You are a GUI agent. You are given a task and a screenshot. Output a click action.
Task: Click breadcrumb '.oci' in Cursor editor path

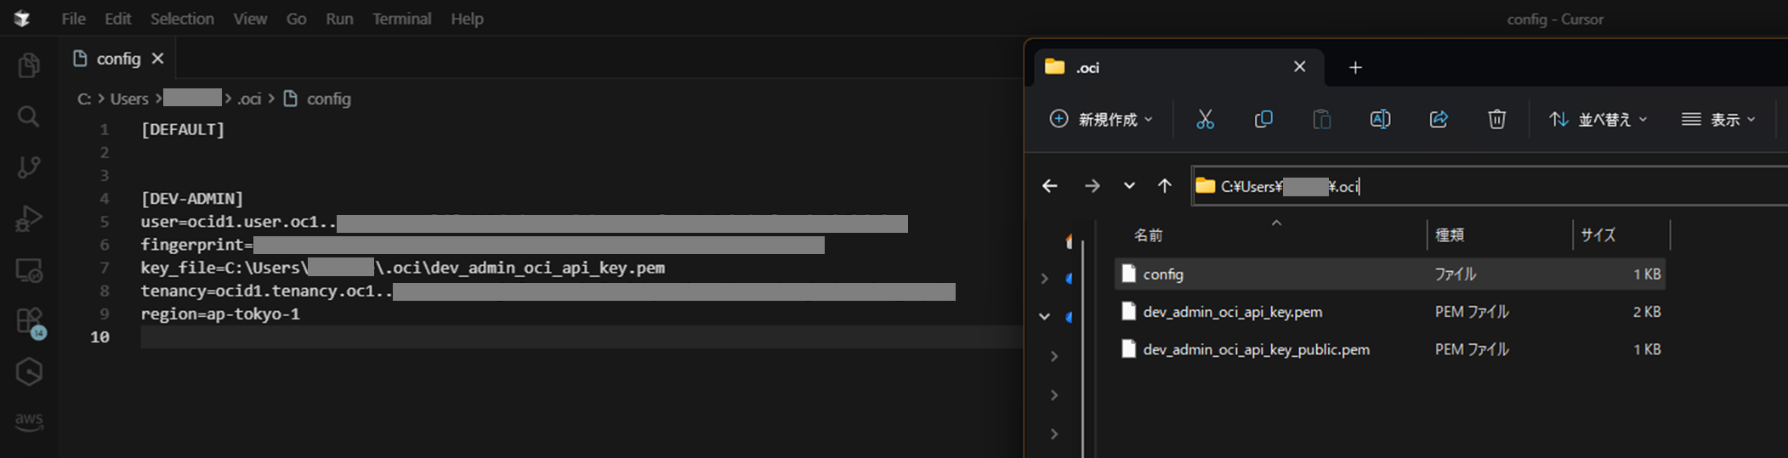coord(249,99)
